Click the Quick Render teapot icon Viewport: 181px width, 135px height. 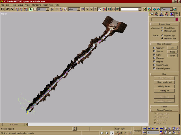[158, 9]
